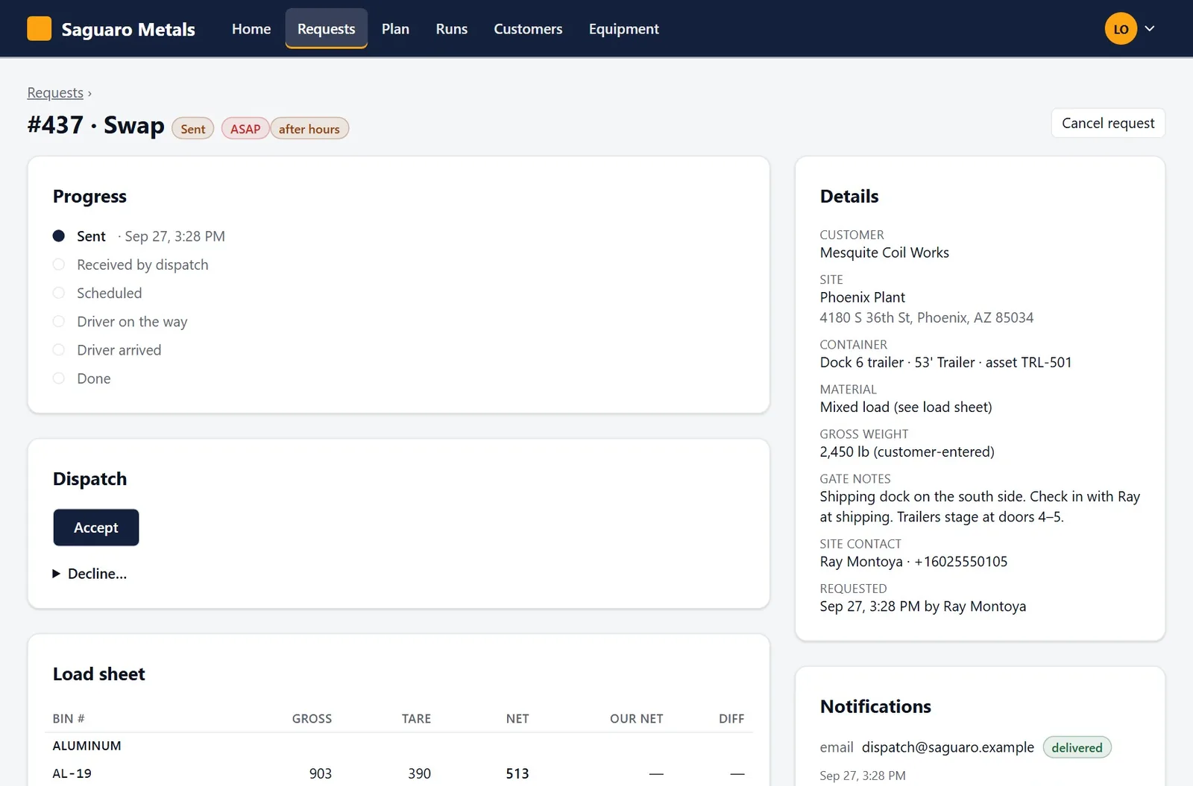Click the delivered notification badge
Viewport: 1193px width, 786px height.
(1077, 747)
